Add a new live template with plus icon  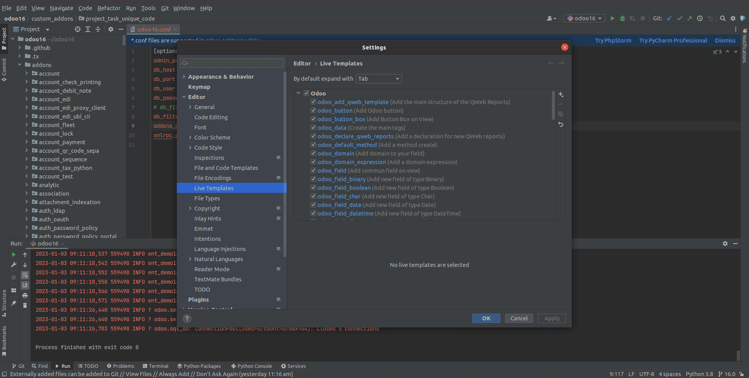coord(561,94)
